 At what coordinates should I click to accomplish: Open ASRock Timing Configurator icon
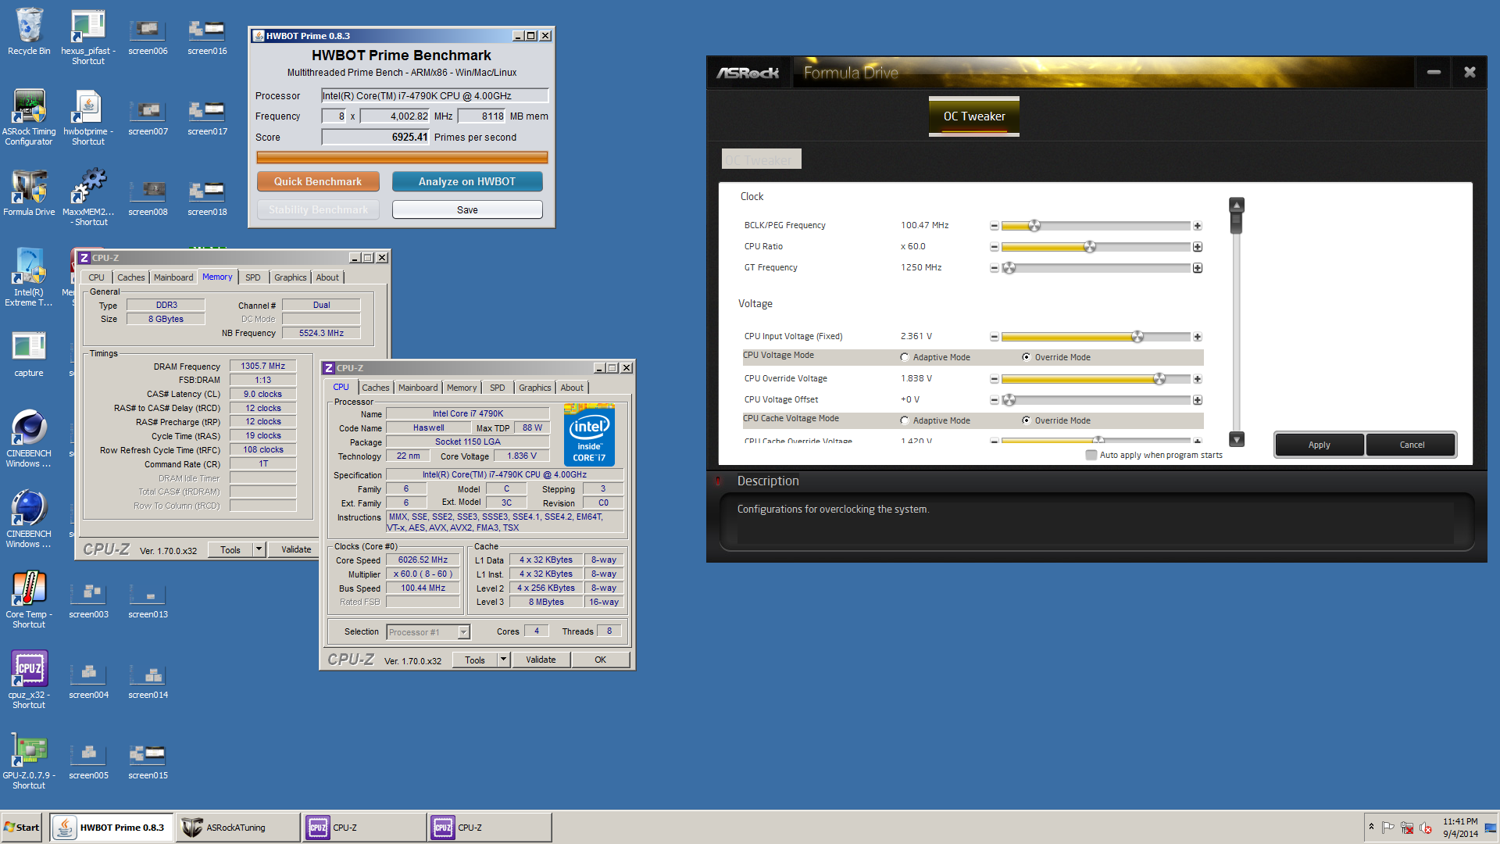click(29, 117)
